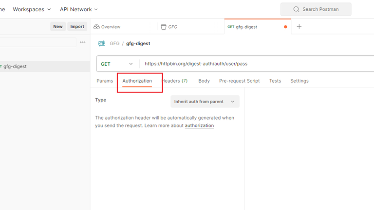Image resolution: width=374 pixels, height=210 pixels.
Task: Follow the authorization documentation link
Action: pos(199,125)
